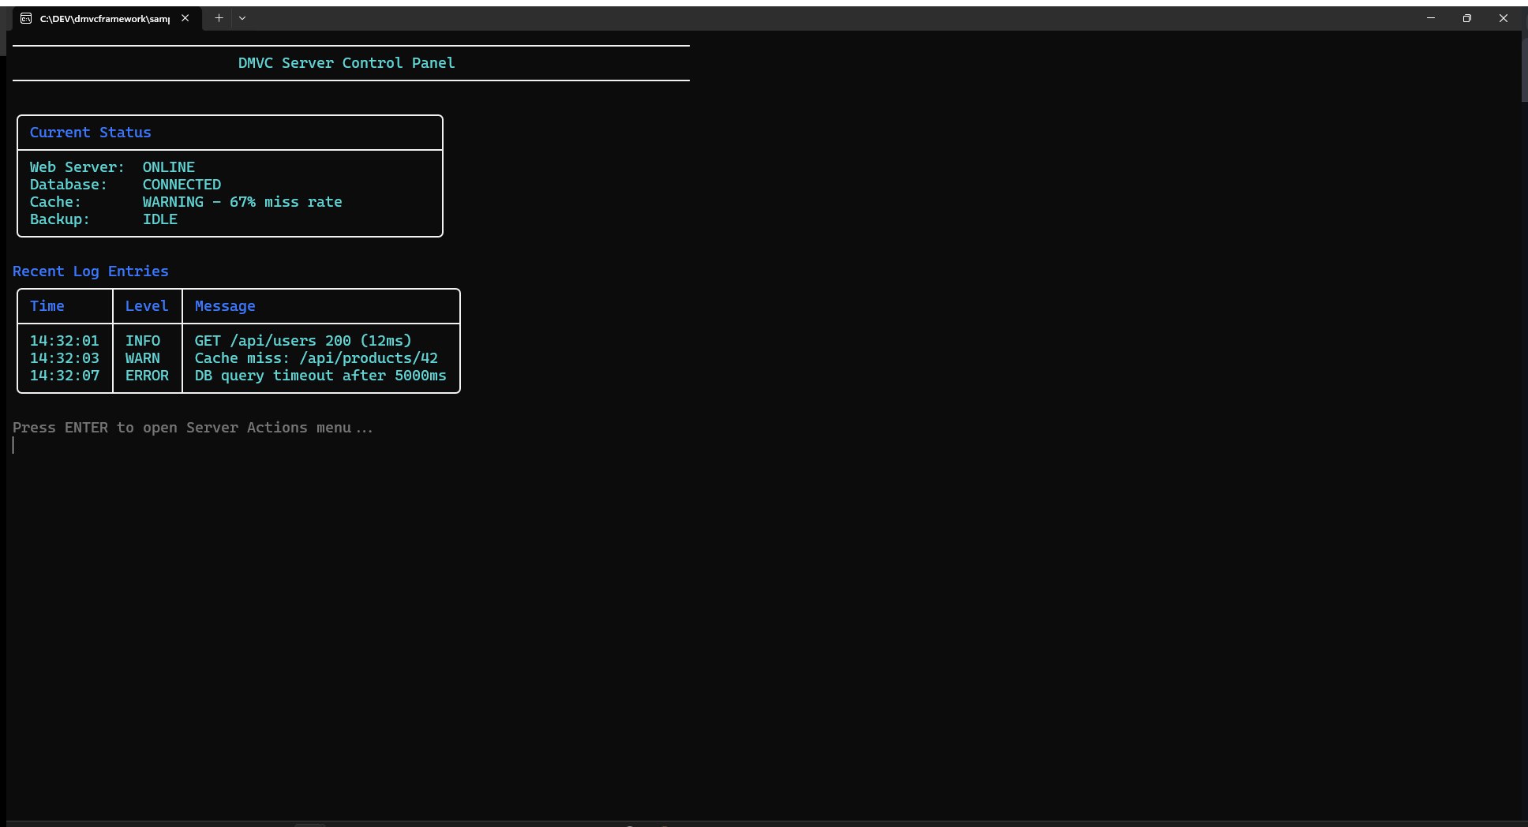
Task: Click the GET /api/users 200 message
Action: tap(303, 341)
